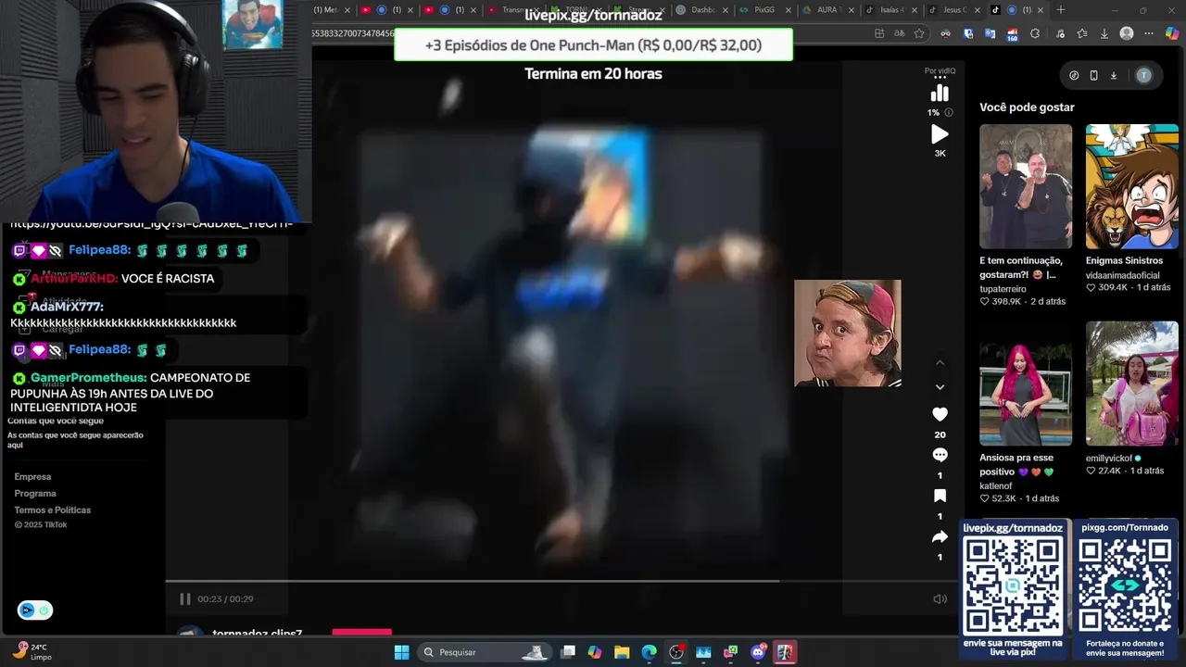
Task: Open 'Ansiosa pra esse positivo' video thumbnail
Action: tap(1026, 384)
